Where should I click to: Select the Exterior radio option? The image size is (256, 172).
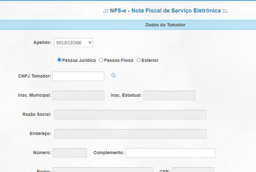(139, 60)
